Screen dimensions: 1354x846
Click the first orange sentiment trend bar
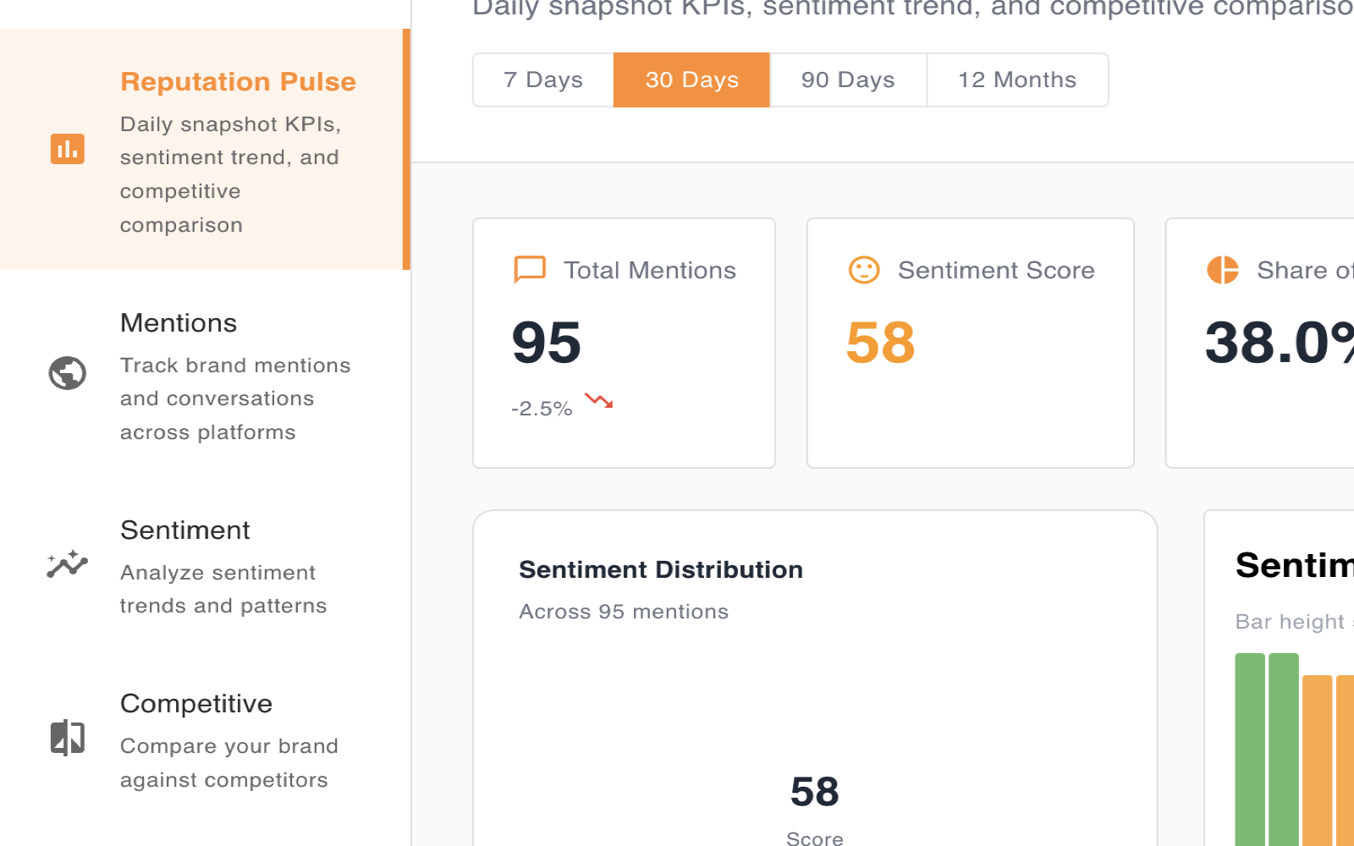tap(1318, 761)
